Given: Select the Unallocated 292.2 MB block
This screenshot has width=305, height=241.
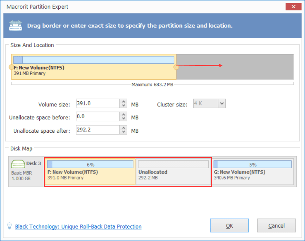Looking at the screenshot, I should 173,172.
